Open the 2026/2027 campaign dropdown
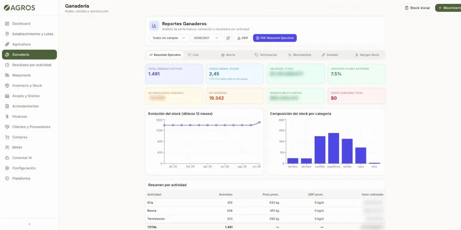The height and width of the screenshot is (230, 461). point(207,38)
